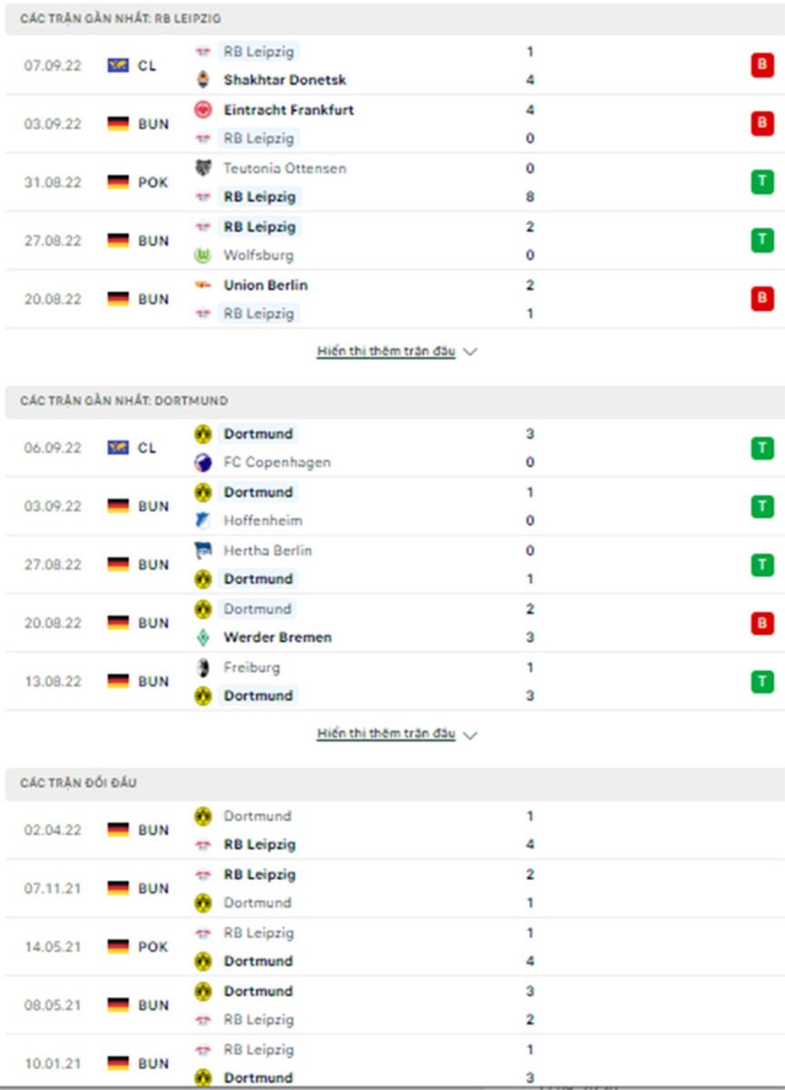Select the 'Các trận đối đầu' section header
This screenshot has height=1090, width=785.
pos(79,783)
